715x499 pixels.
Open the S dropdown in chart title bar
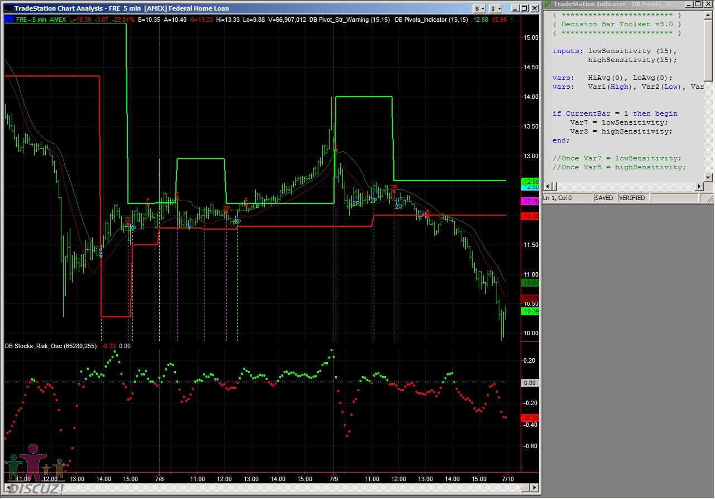(479, 8)
